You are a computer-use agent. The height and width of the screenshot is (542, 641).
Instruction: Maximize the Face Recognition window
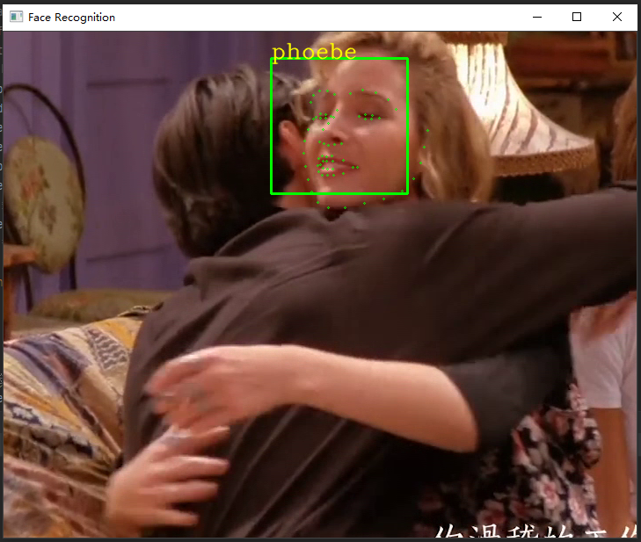tap(577, 17)
